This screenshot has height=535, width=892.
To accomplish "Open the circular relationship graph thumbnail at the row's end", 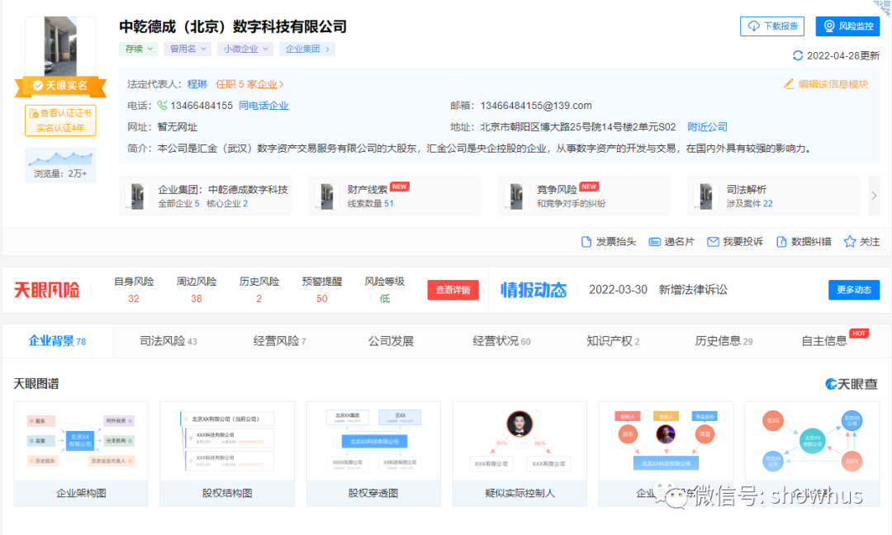I will click(x=813, y=454).
